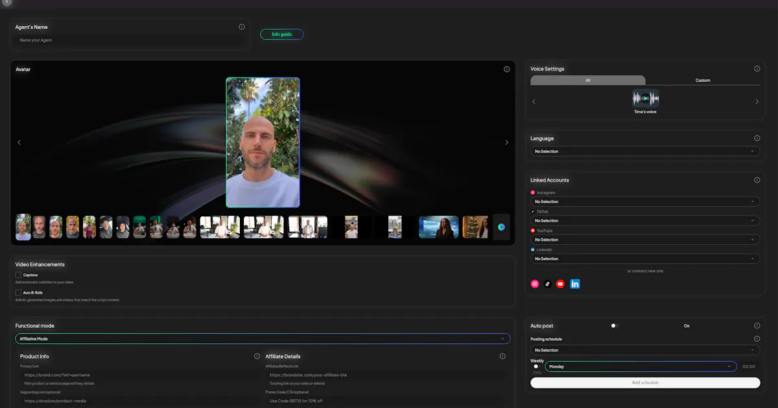Click the Avatar panel info icon

(x=507, y=69)
